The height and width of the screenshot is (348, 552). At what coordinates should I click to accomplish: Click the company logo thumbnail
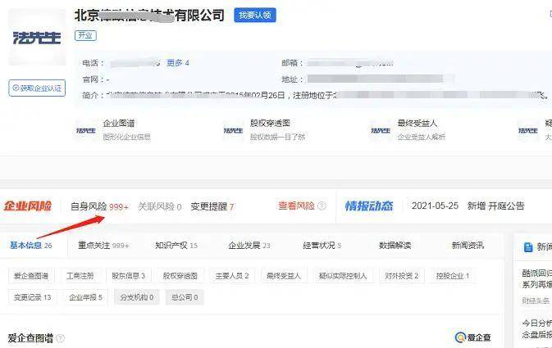(36, 38)
